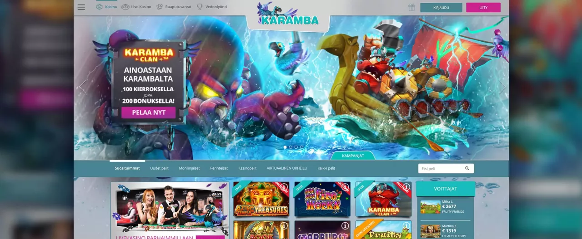Open Karamba Clan game tile

click(x=383, y=199)
